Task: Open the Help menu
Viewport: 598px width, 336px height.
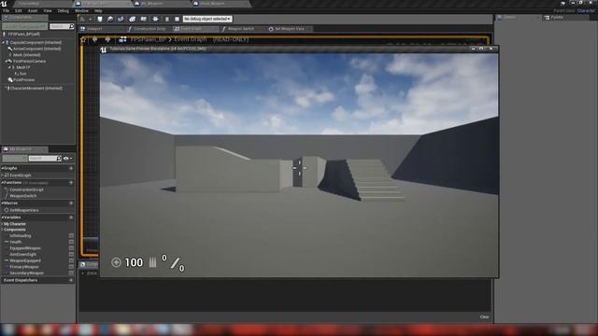Action: pyautogui.click(x=98, y=10)
